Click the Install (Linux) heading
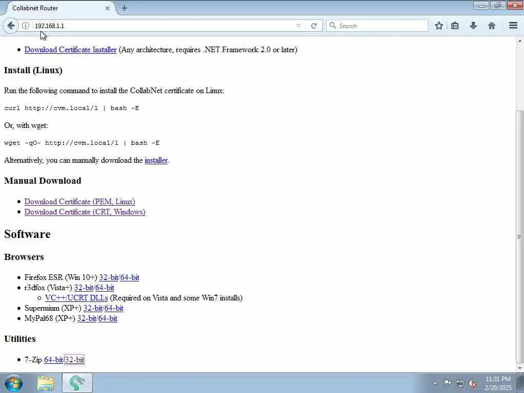Screen dimensions: 524x393 tap(33, 70)
